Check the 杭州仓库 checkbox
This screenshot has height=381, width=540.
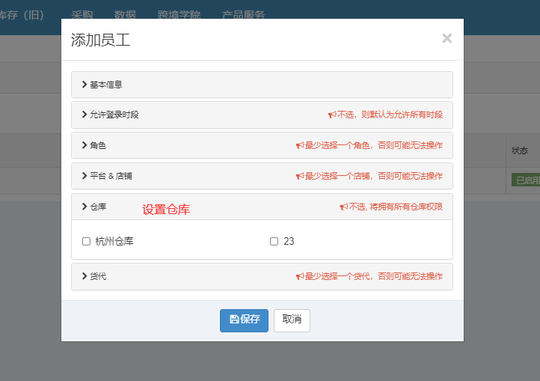[x=87, y=241]
